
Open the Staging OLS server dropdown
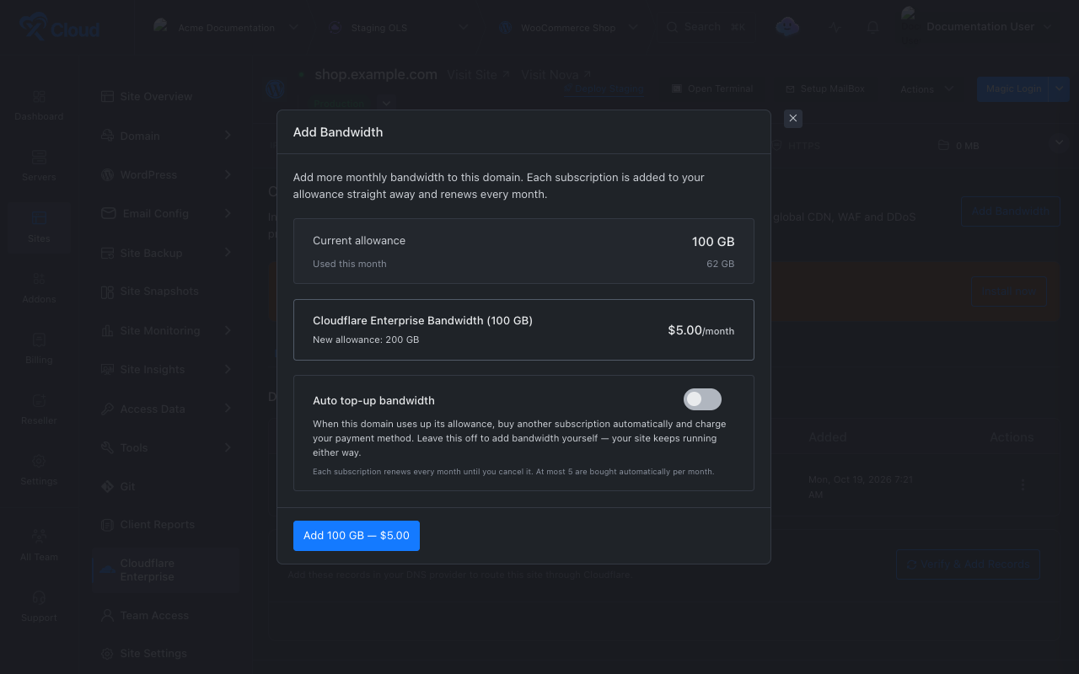coord(398,27)
